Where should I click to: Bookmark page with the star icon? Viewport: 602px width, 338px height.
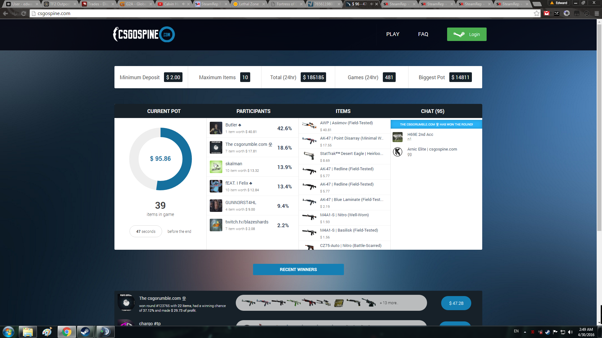536,13
